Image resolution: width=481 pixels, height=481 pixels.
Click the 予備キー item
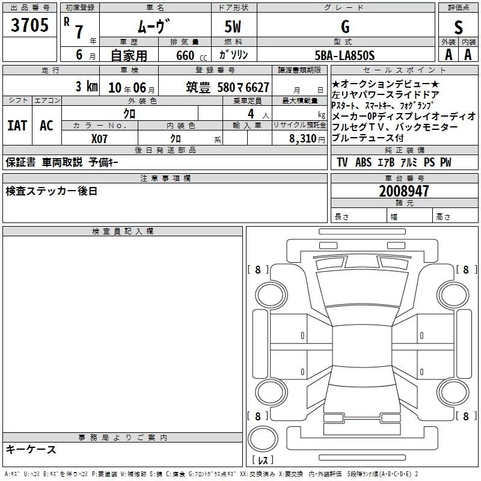[x=103, y=162]
